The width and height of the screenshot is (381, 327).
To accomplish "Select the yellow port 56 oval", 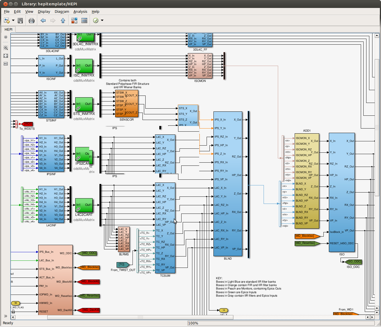I will (x=16, y=303).
